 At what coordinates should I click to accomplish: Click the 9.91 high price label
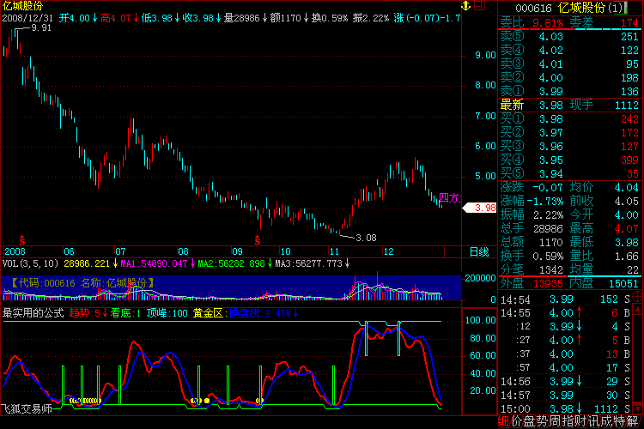(x=41, y=28)
